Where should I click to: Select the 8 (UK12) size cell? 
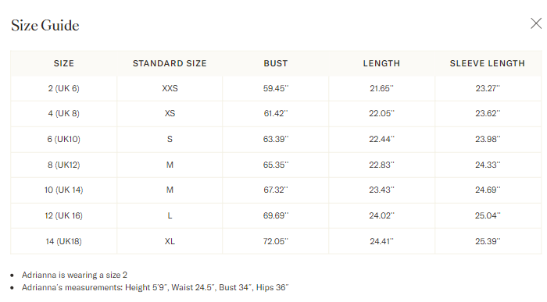click(x=64, y=165)
